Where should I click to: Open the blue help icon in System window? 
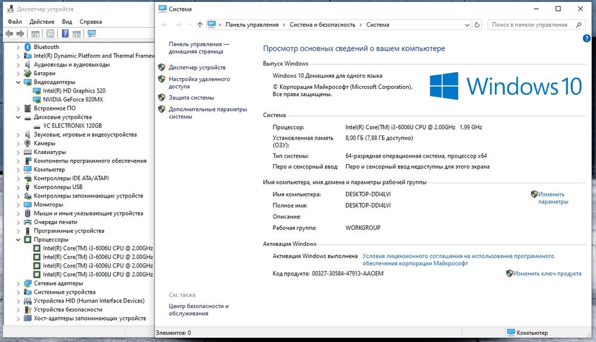(586, 38)
